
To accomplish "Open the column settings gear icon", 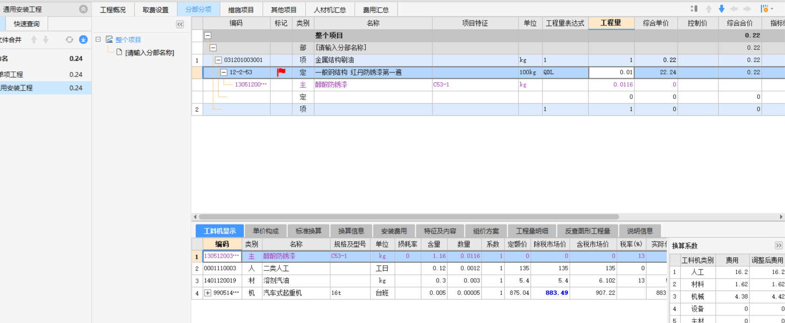I will click(x=764, y=9).
